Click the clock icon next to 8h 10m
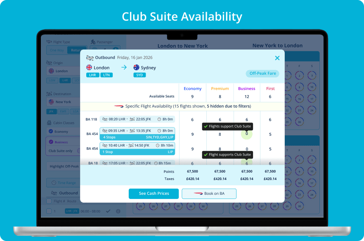Screen dimensions: 364x241 coord(158,145)
